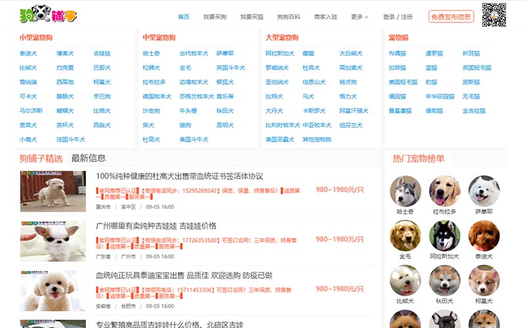This screenshot has height=328, width=525.
Task: Select 中华田园猫 under pet cats
Action: point(440,96)
